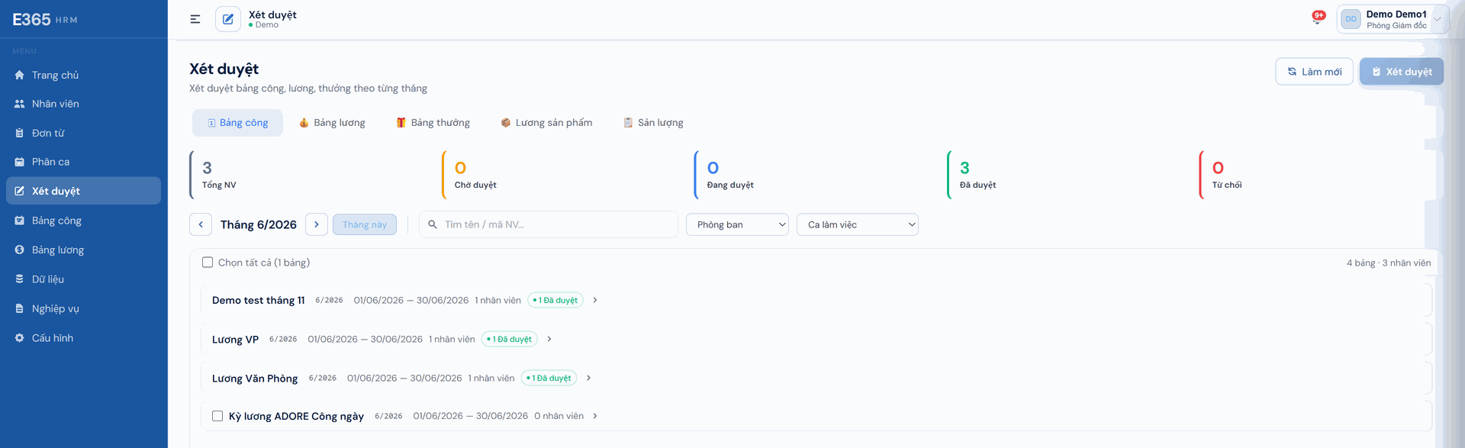This screenshot has width=1465, height=448.
Task: Click the Demo test tháng 11 title
Action: pyautogui.click(x=259, y=300)
